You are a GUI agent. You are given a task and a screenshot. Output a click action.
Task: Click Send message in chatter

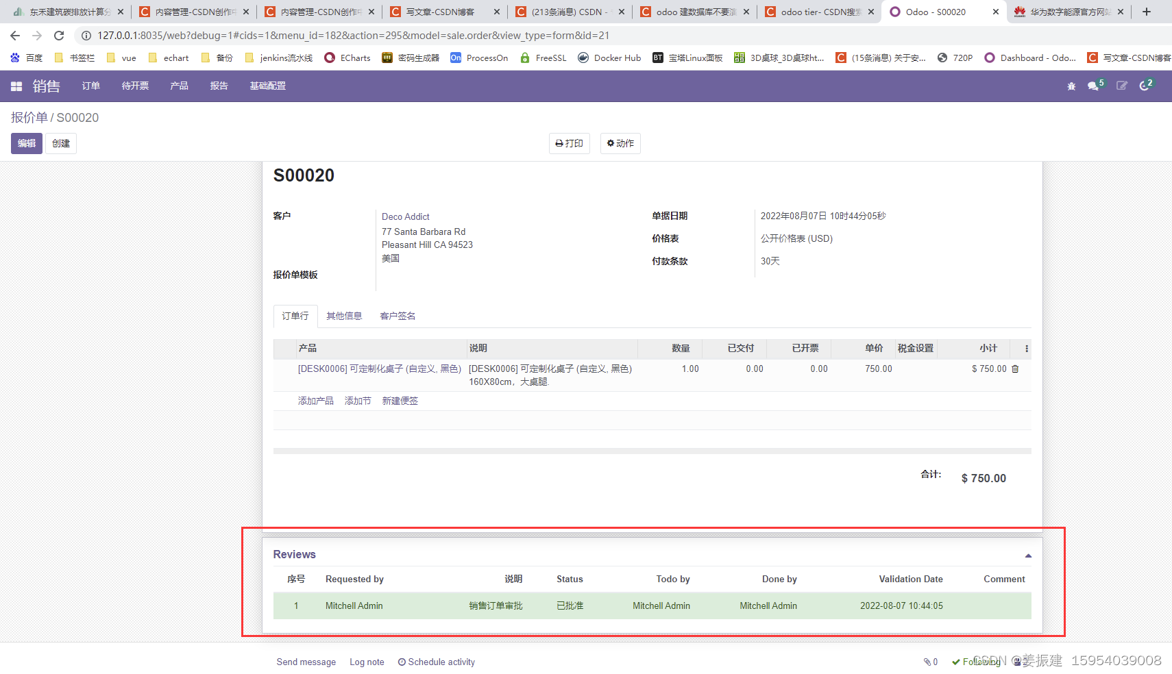(306, 662)
